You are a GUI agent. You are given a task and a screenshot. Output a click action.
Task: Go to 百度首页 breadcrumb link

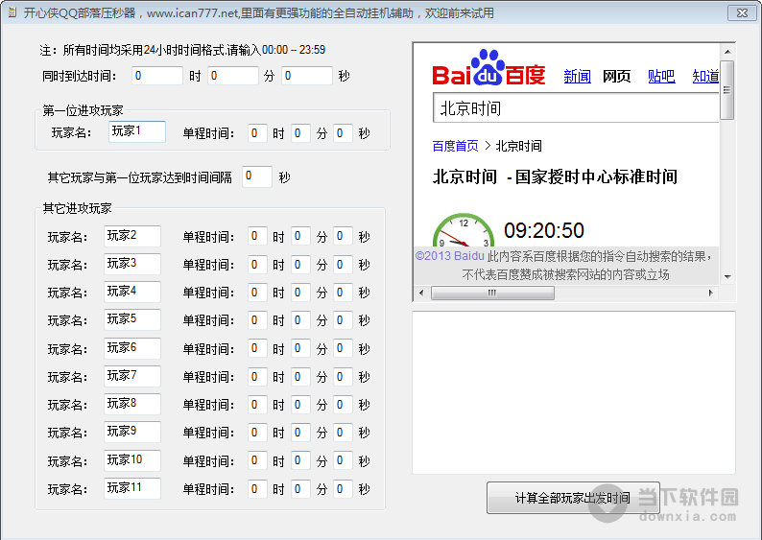coord(455,146)
